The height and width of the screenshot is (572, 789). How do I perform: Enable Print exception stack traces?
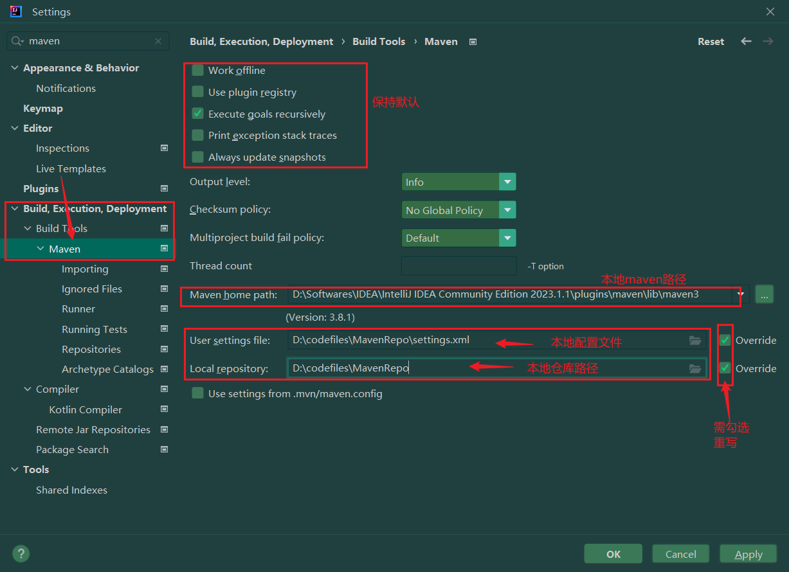[198, 135]
